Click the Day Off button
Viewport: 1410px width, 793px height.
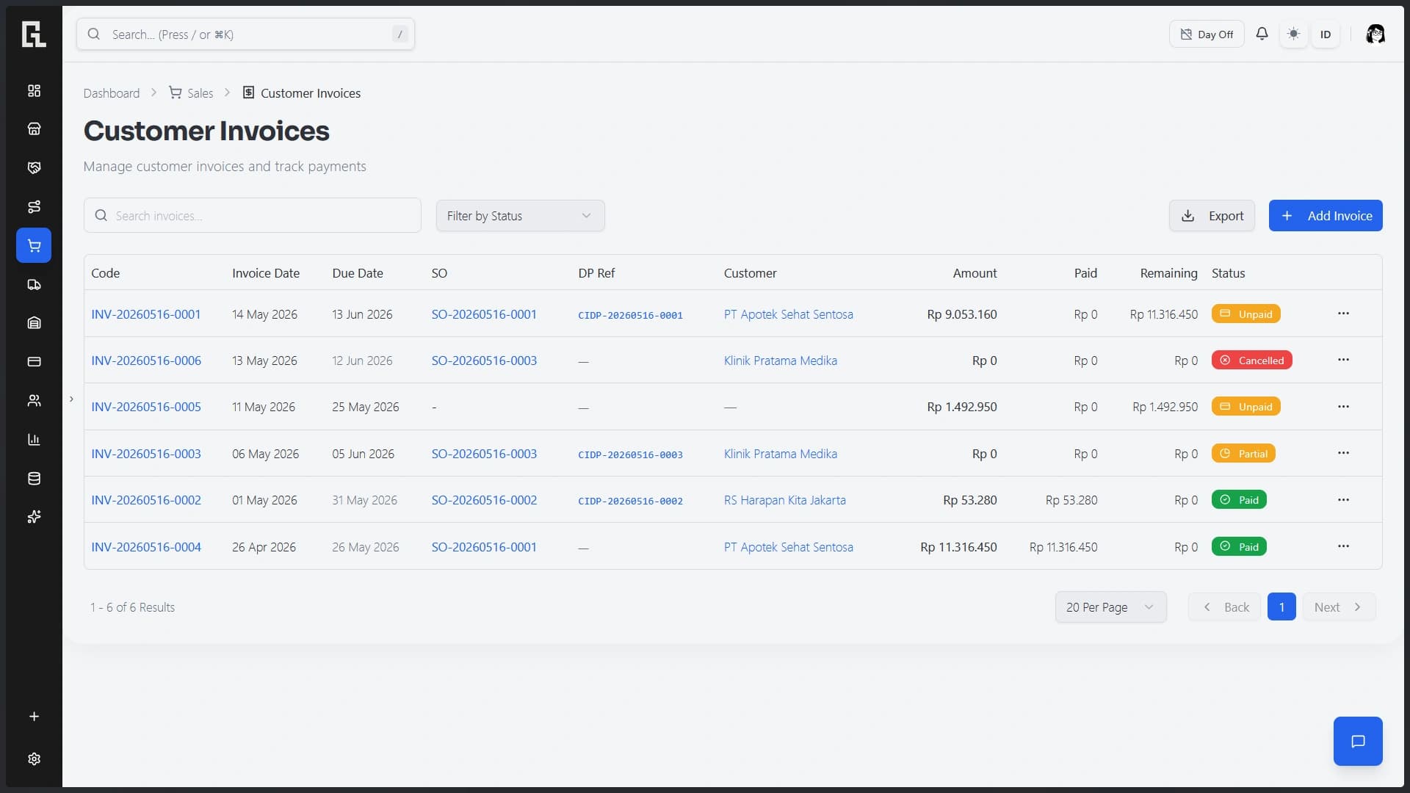pos(1207,34)
